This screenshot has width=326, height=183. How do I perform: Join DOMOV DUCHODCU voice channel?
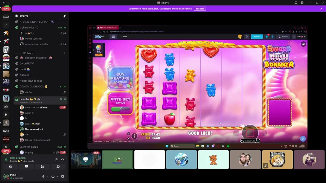[40, 86]
